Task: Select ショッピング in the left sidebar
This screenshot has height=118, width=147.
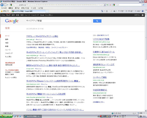Action: [x=9, y=53]
